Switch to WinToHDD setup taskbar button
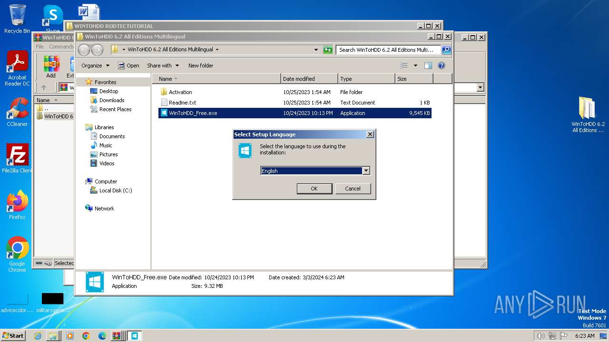This screenshot has width=609, height=342. coord(135,336)
